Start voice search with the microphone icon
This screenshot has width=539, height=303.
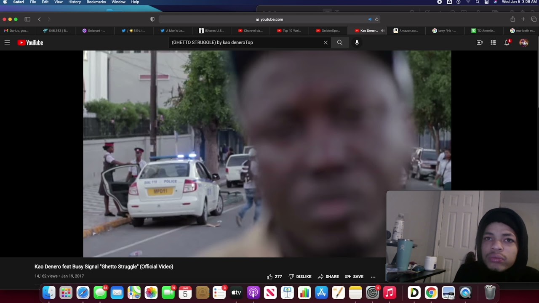pos(357,43)
